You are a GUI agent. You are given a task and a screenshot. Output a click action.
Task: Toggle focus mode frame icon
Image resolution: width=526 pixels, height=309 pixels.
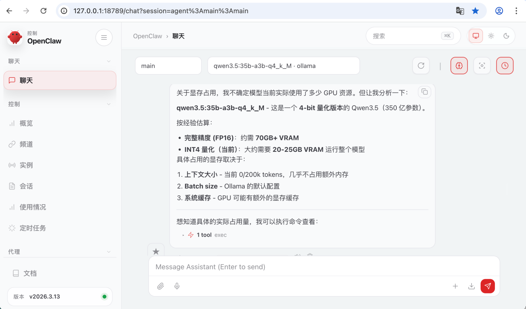(482, 66)
